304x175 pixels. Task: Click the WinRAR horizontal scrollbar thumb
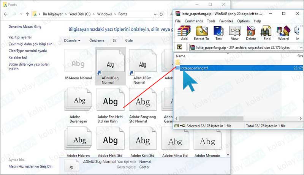click(x=211, y=118)
